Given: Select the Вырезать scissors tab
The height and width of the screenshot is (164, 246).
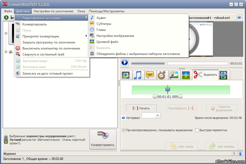Looking at the screenshot, I should [x=205, y=75].
